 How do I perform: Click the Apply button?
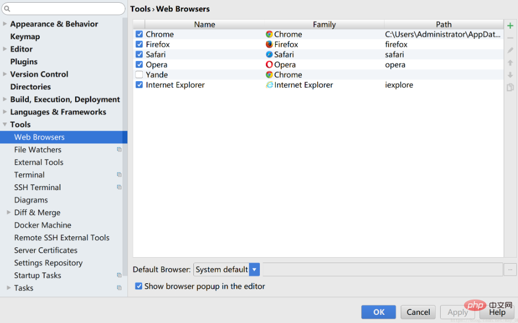458,312
